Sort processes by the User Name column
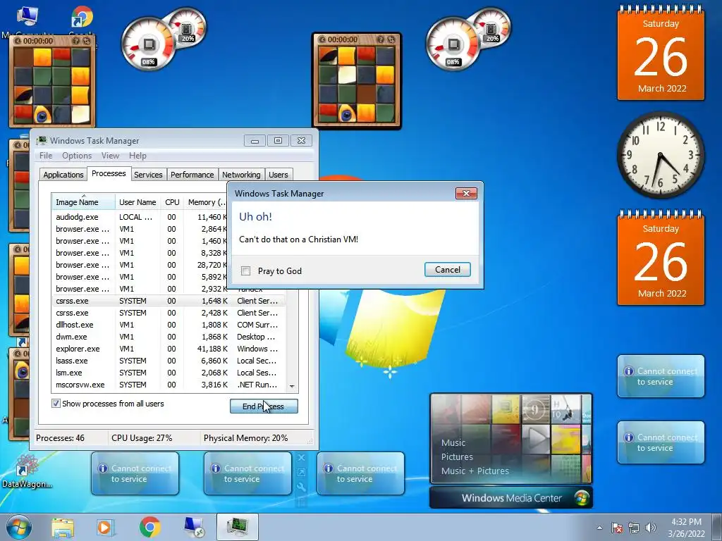The height and width of the screenshot is (541, 722). click(137, 202)
